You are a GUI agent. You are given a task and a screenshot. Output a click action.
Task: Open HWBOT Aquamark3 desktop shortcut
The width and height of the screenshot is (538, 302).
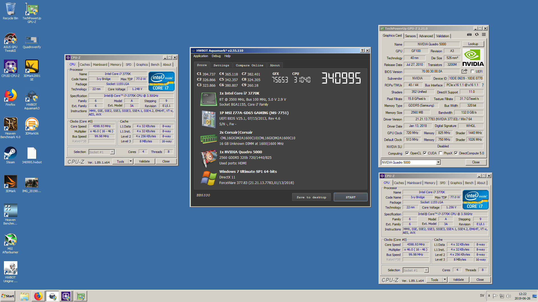(32, 100)
